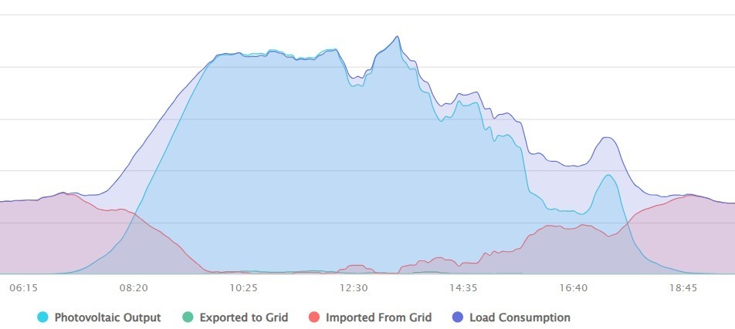The height and width of the screenshot is (329, 735).
Task: Toggle the Exported to Grid series label
Action: 244,317
